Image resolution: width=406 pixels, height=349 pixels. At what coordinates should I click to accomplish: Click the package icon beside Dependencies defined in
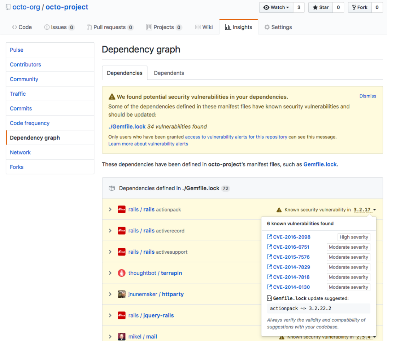(x=111, y=188)
